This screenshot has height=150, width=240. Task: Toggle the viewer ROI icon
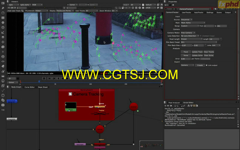(x=158, y=5)
